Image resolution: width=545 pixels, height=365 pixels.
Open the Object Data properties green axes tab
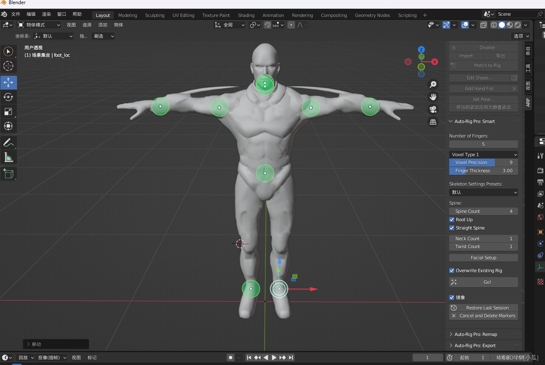coord(540,267)
